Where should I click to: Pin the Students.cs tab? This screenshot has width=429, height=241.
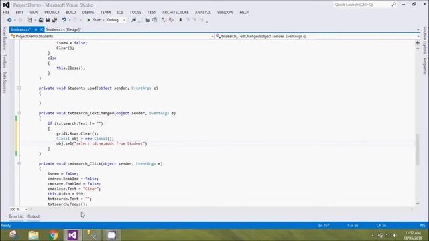tap(36, 29)
